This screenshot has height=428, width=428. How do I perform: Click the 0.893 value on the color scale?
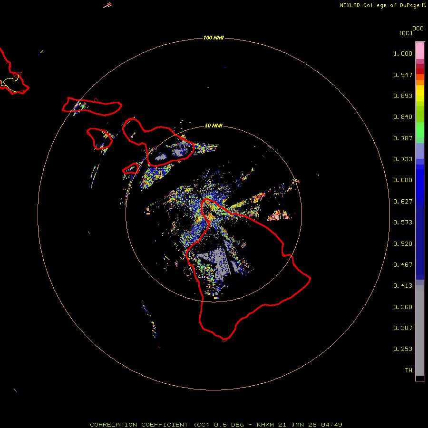pyautogui.click(x=403, y=96)
